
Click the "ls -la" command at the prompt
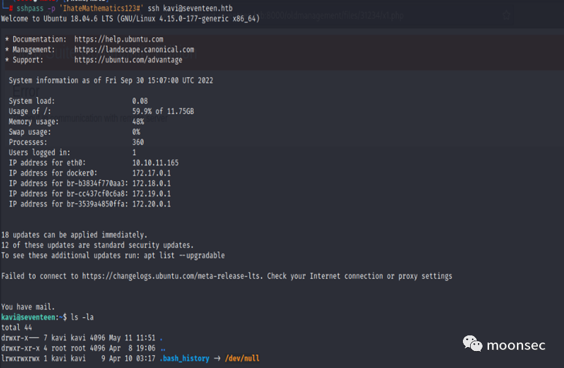coord(82,317)
